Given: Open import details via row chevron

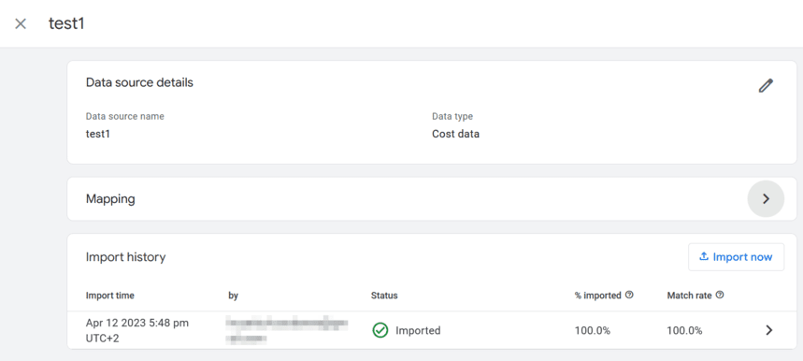Looking at the screenshot, I should [x=768, y=330].
